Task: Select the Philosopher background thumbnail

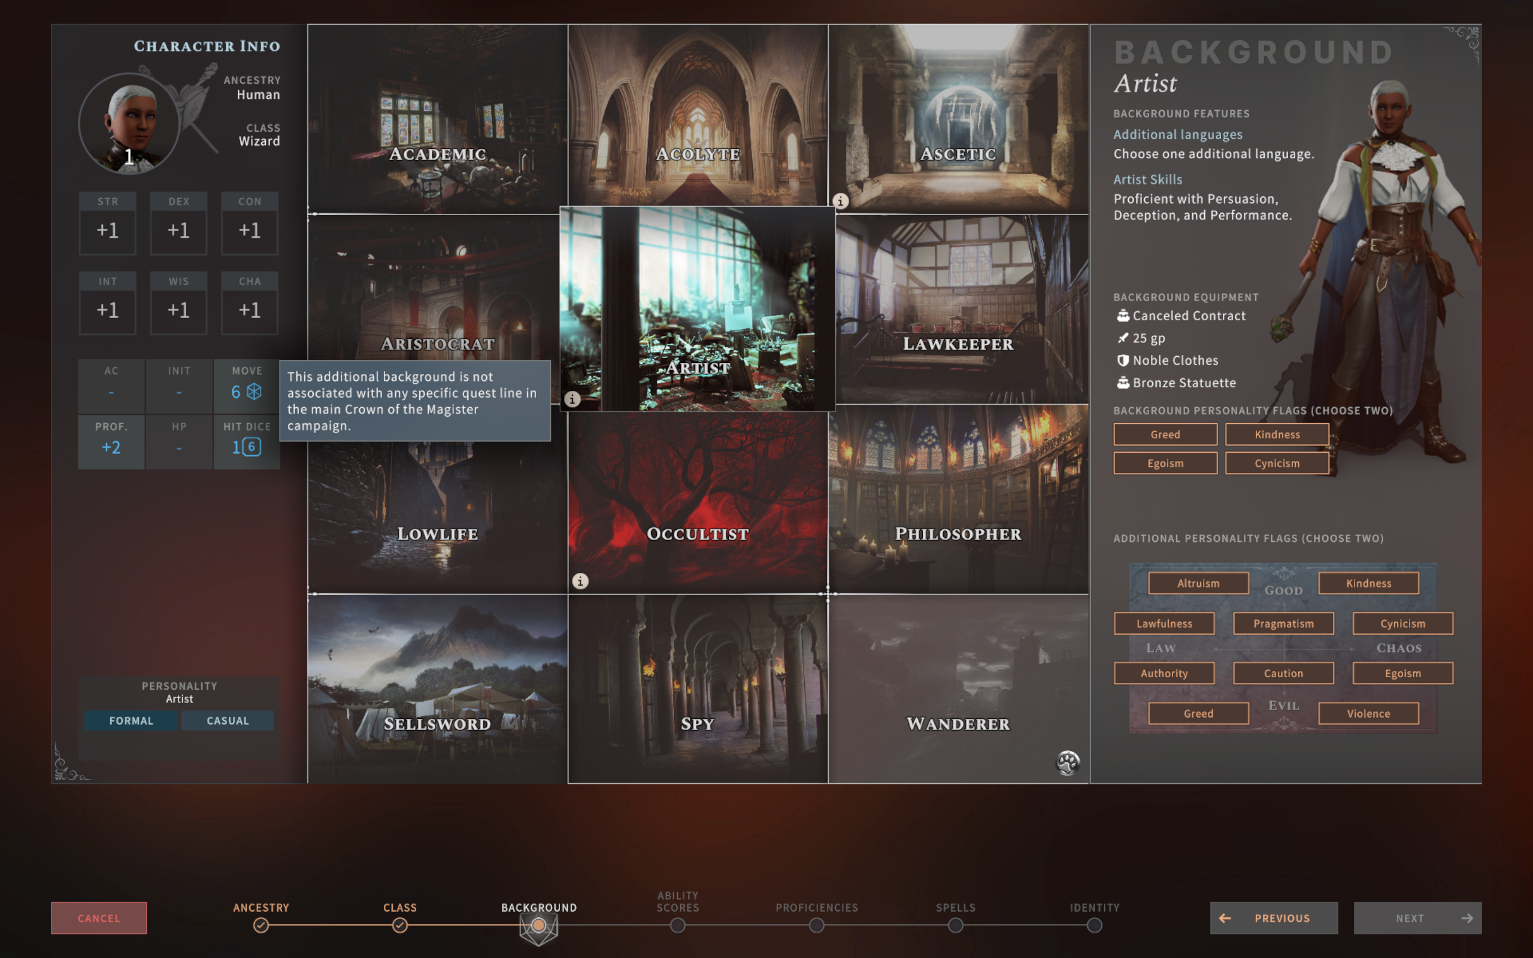Action: (x=959, y=499)
